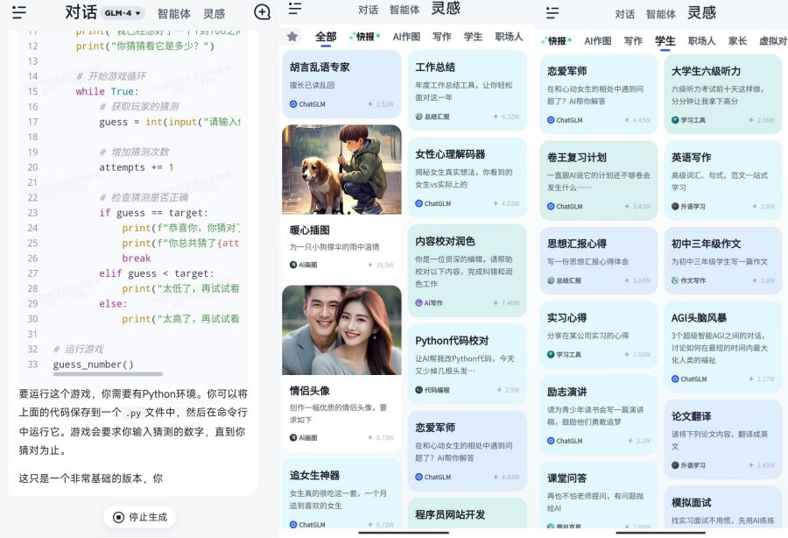Tap the 学习工具 icon under 大学生六级听力
This screenshot has width=788, height=538.
tap(675, 120)
